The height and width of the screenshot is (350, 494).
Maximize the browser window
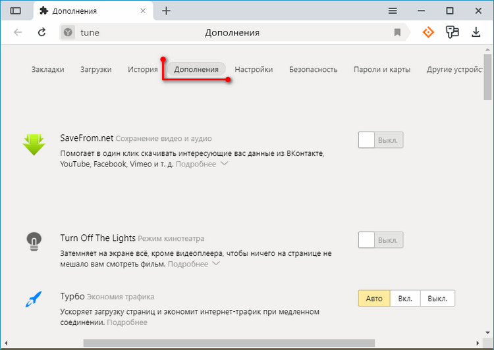click(450, 11)
